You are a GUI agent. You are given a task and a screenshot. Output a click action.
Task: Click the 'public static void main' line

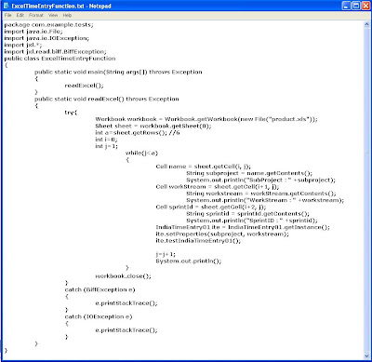(x=118, y=72)
